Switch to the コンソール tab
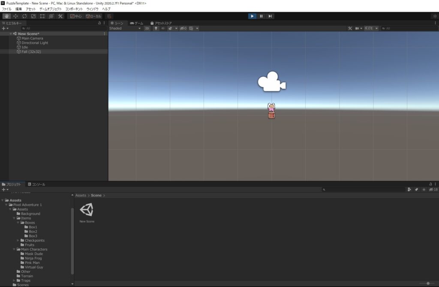The width and height of the screenshot is (439, 287). 36,184
